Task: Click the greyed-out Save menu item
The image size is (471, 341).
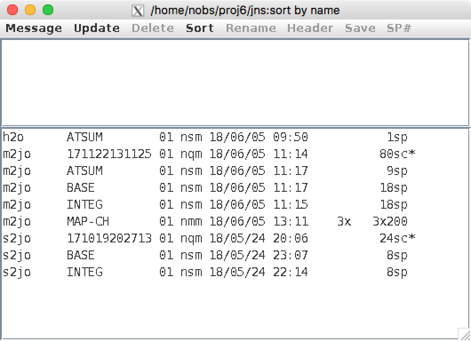Action: [360, 28]
